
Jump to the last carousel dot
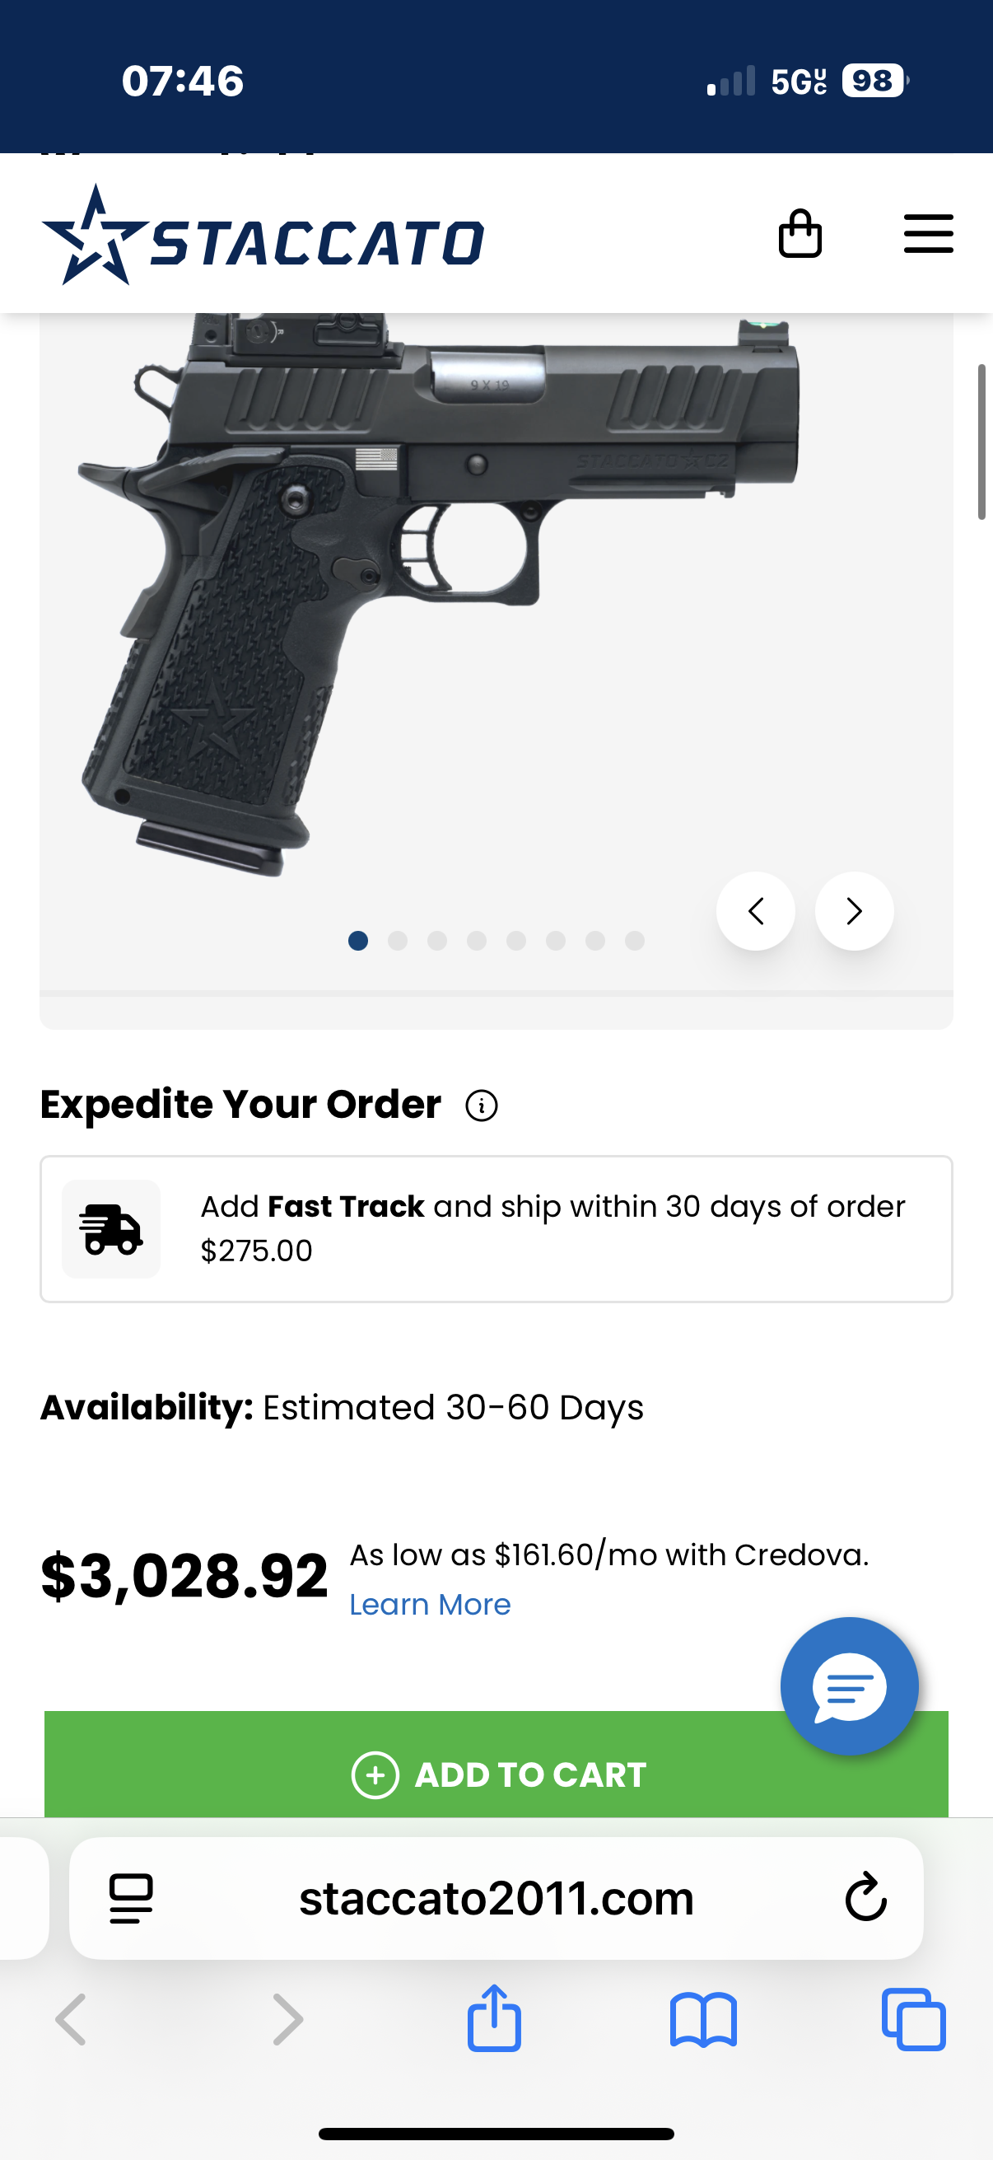[635, 941]
